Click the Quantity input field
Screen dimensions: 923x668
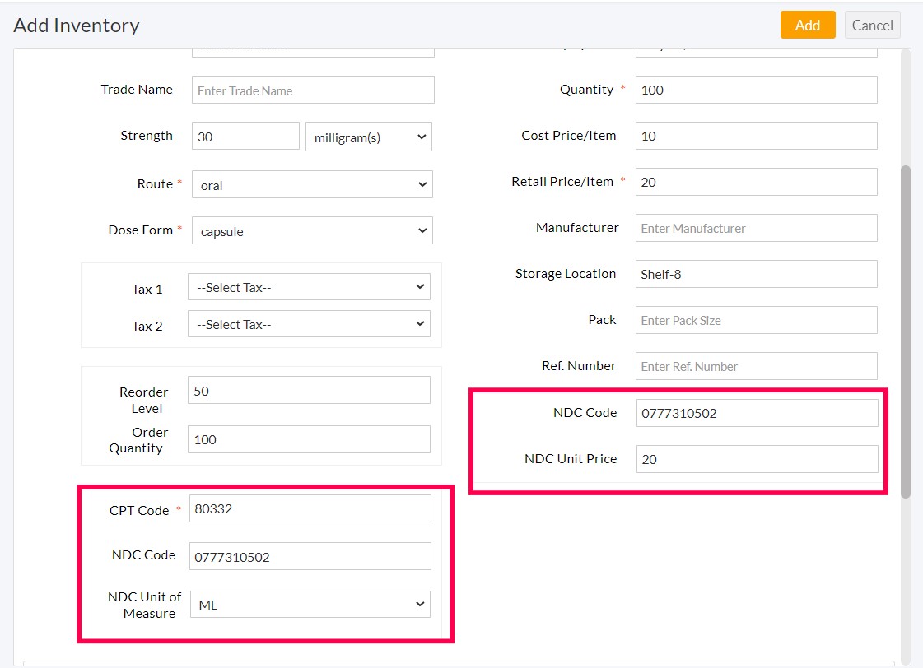point(756,90)
